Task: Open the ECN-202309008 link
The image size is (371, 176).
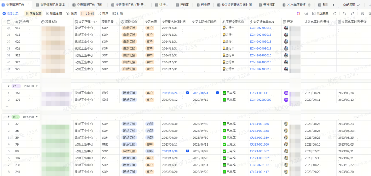Action: click(x=261, y=100)
